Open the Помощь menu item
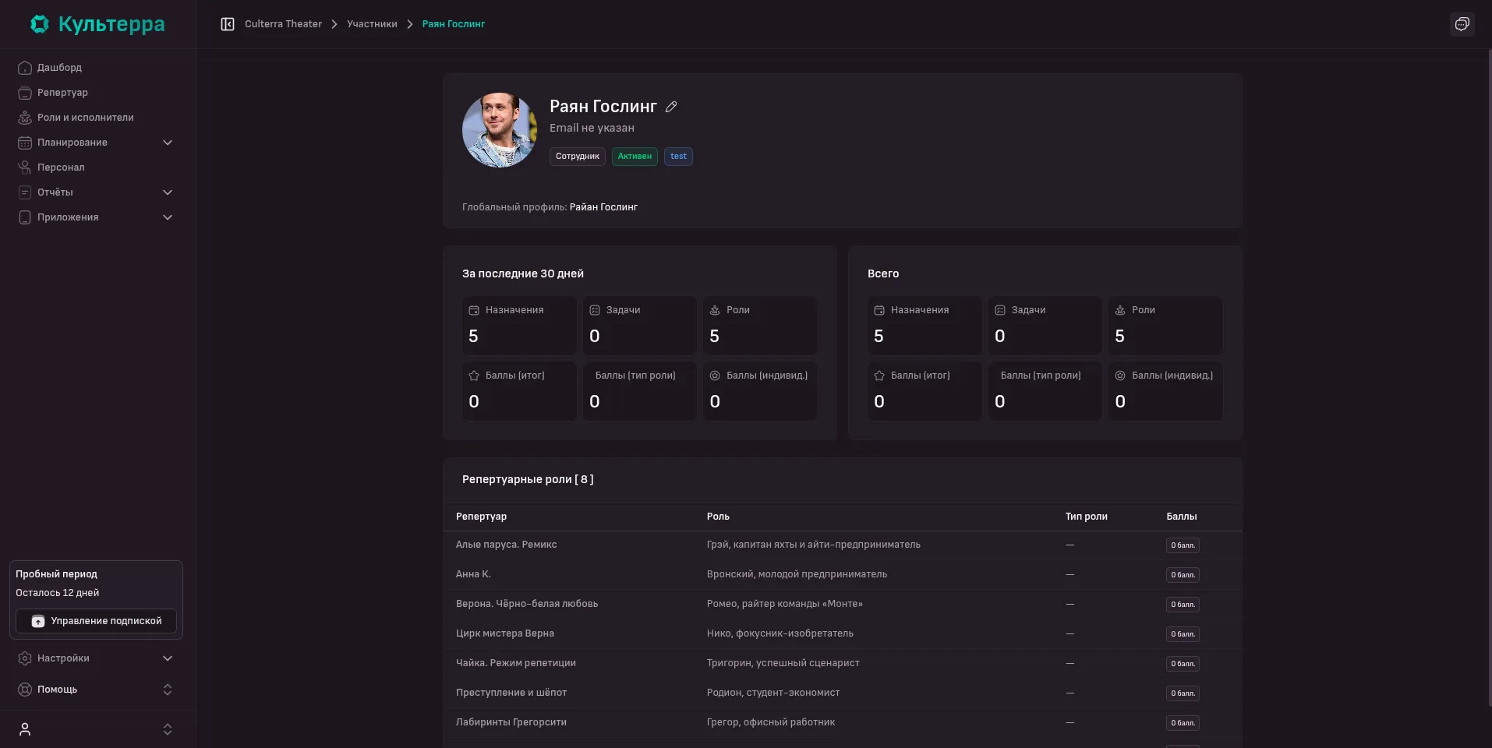Image resolution: width=1492 pixels, height=748 pixels. tap(97, 690)
